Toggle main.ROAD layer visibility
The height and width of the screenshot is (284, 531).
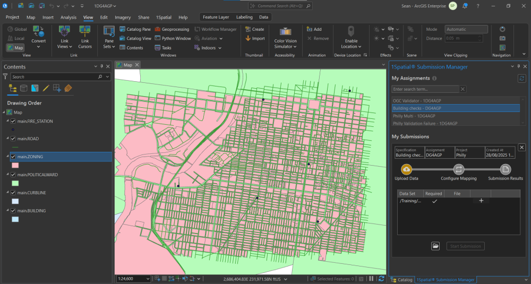[x=13, y=139]
